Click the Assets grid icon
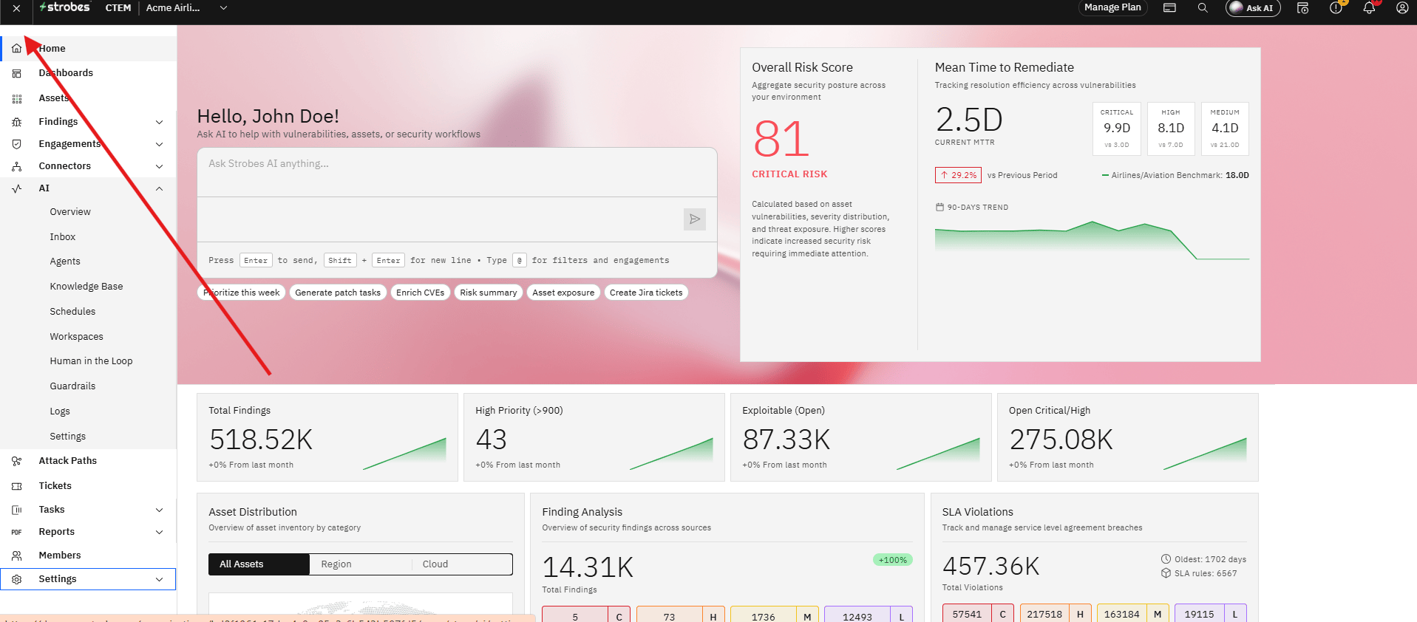Screen dimensions: 1417x622 tap(17, 98)
